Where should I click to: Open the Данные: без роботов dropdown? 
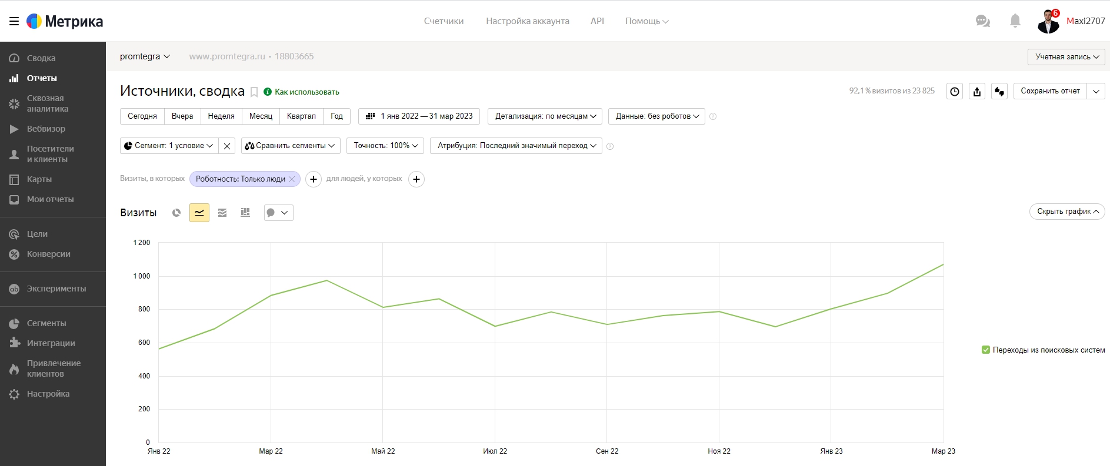pos(656,116)
